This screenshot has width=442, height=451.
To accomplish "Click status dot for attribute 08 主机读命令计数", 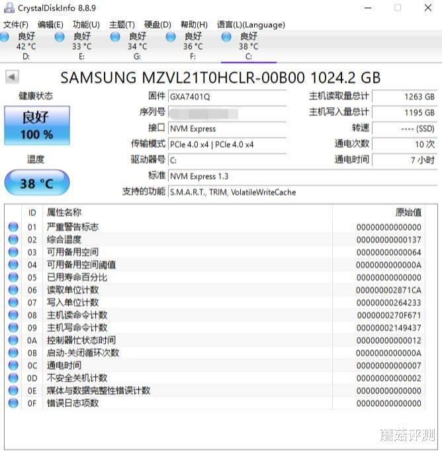I will coord(13,315).
